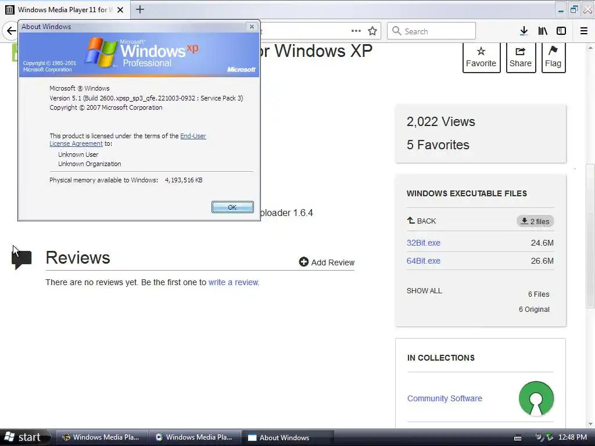
Task: Click the 2,022 Views text
Action: pos(440,122)
